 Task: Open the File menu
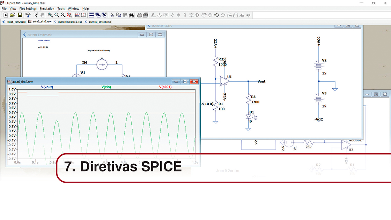click(x=4, y=8)
